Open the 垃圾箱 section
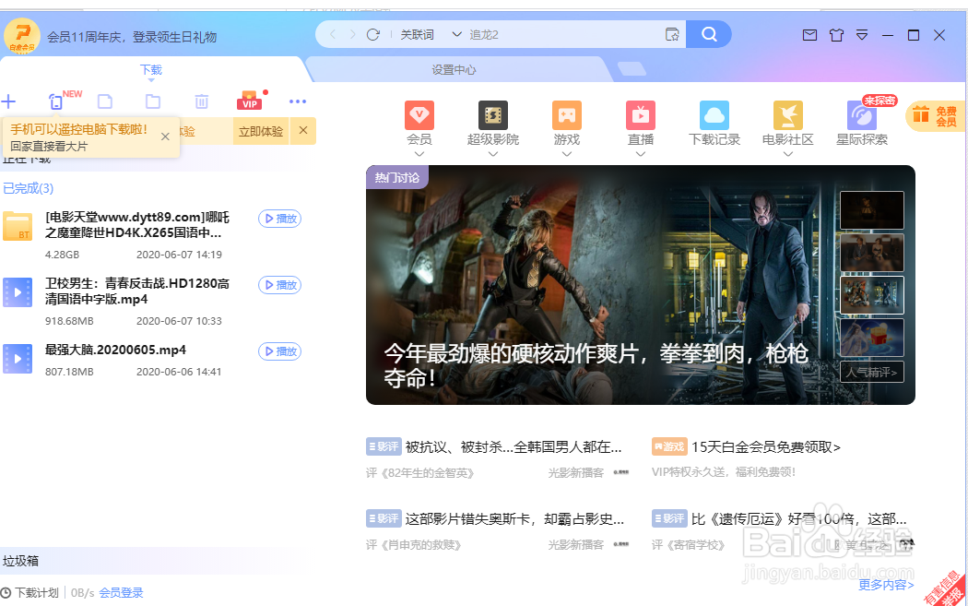Image resolution: width=968 pixels, height=606 pixels. (x=20, y=561)
